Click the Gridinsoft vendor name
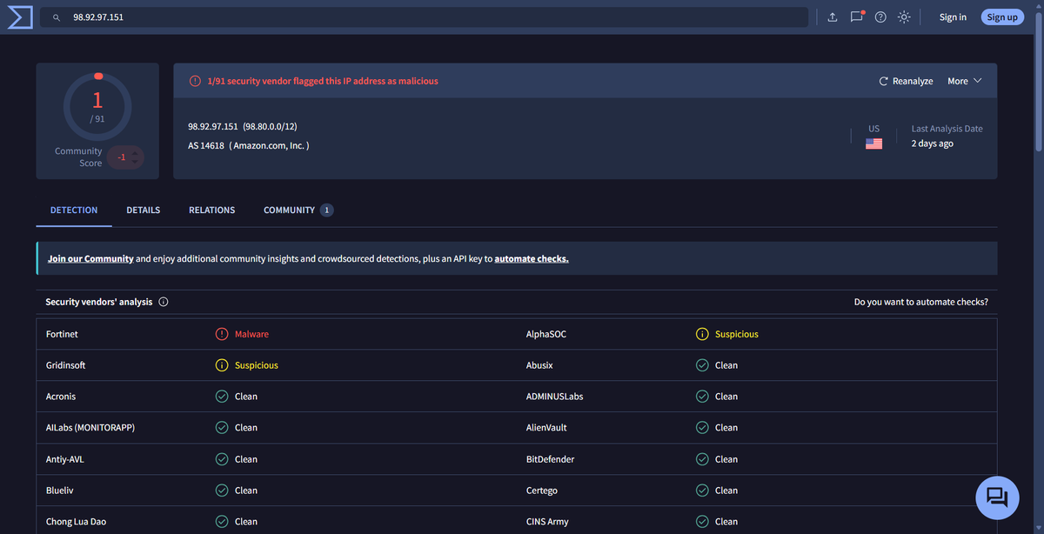The image size is (1044, 534). click(x=66, y=365)
